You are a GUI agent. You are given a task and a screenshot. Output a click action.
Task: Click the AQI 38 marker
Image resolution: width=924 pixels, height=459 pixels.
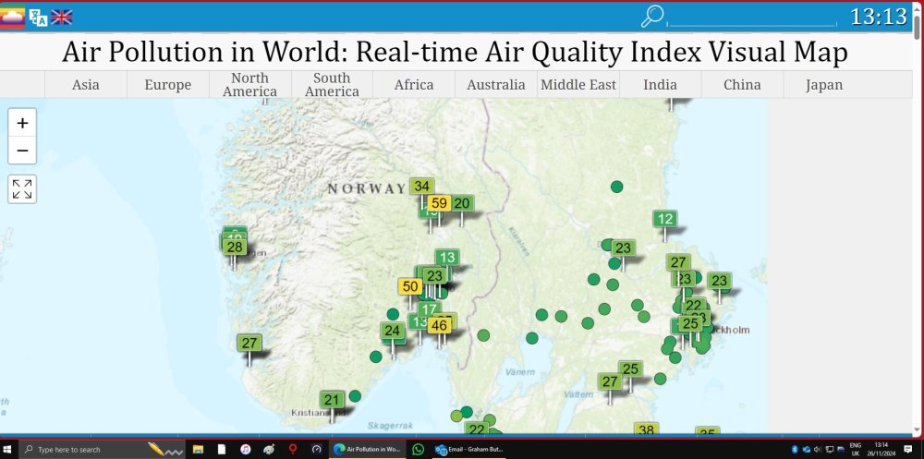pos(646,429)
